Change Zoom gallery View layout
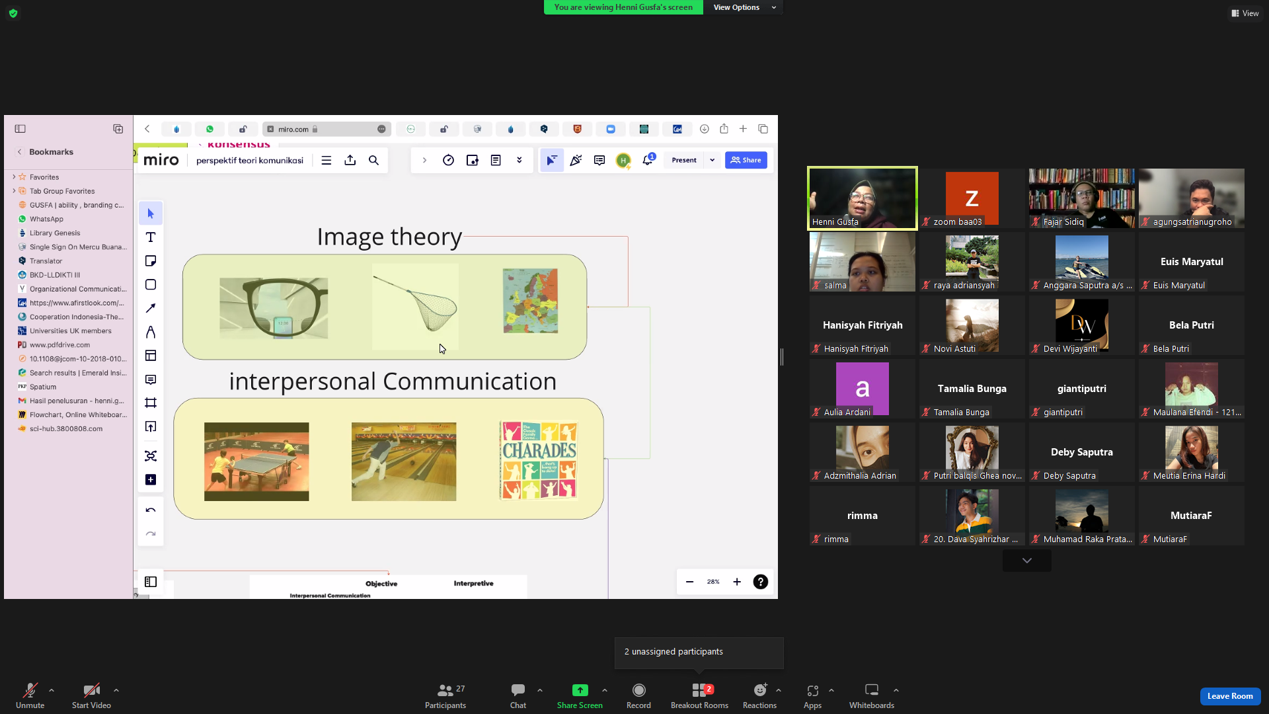Screen dimensions: 1269x714 coord(1245,13)
